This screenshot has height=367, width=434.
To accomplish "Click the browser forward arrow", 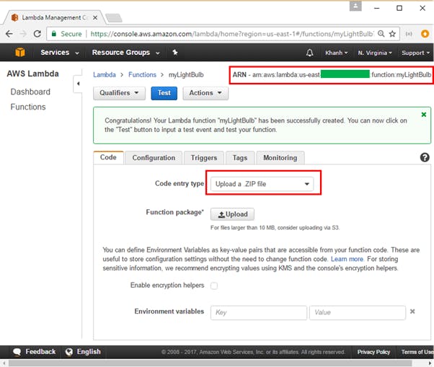I will pos(23,34).
